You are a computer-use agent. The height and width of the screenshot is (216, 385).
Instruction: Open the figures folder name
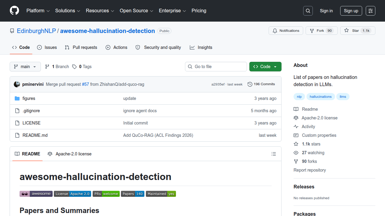(x=29, y=98)
